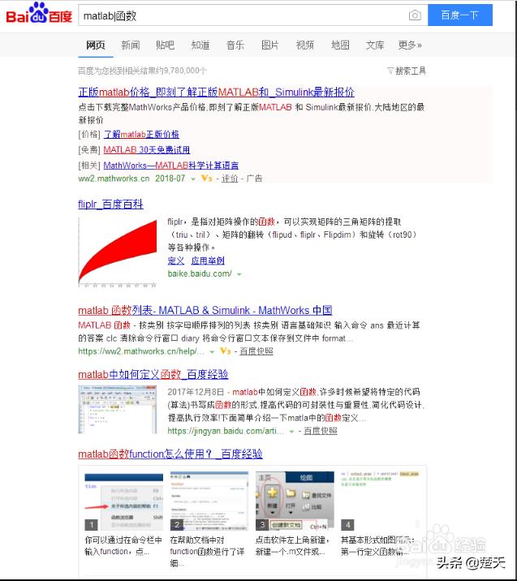Click step 3 新建 button thumbnail

click(295, 501)
